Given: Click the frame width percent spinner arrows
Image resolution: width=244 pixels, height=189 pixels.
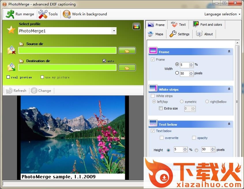Looking at the screenshot, I should [191, 65].
